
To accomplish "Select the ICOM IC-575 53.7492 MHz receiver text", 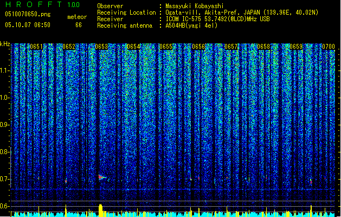I will (217, 19).
